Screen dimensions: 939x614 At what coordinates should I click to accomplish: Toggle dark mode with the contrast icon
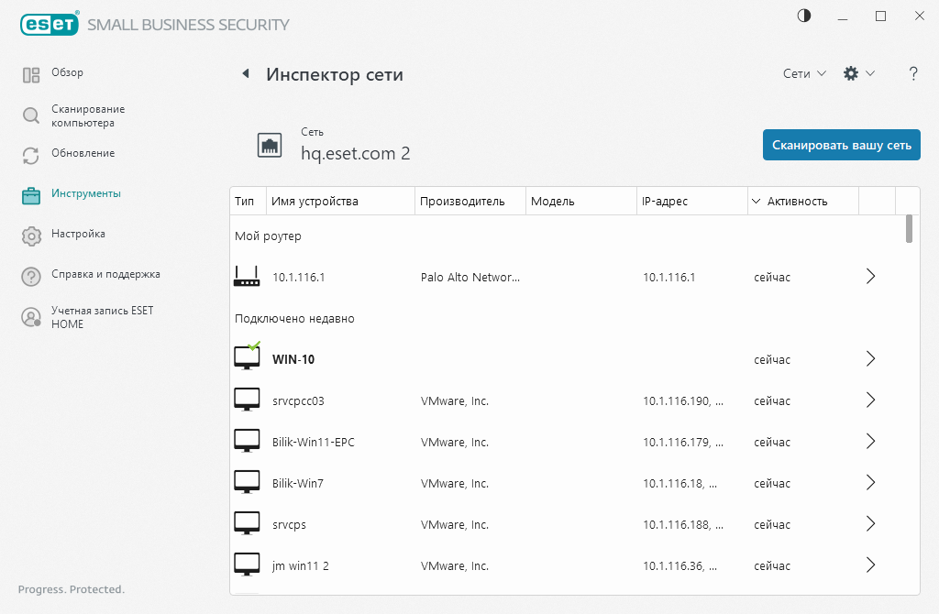803,16
